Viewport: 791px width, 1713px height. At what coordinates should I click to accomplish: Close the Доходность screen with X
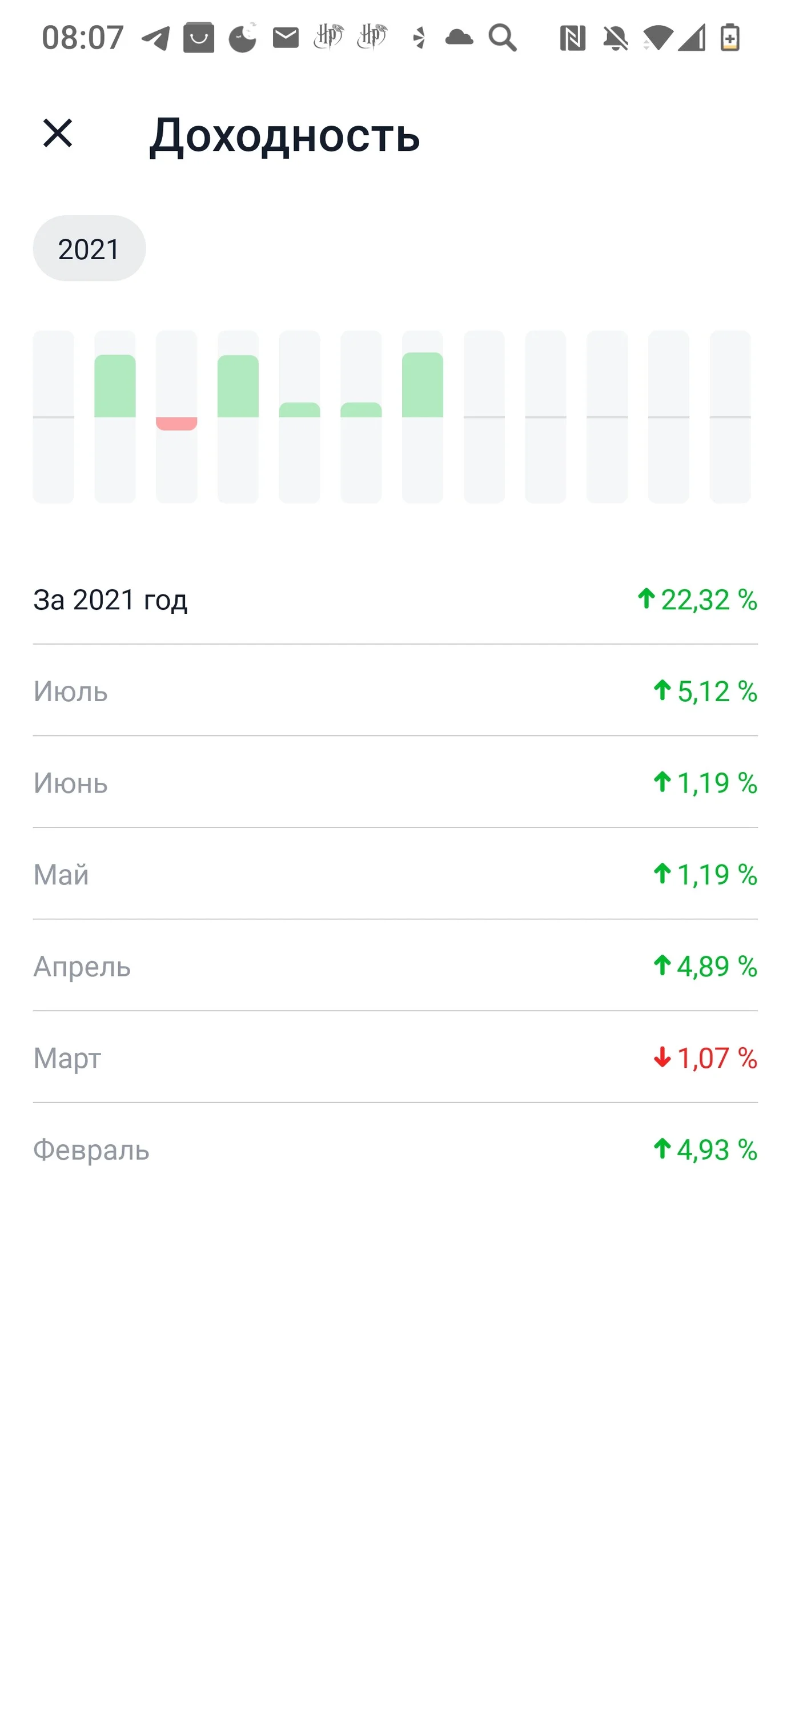(57, 133)
